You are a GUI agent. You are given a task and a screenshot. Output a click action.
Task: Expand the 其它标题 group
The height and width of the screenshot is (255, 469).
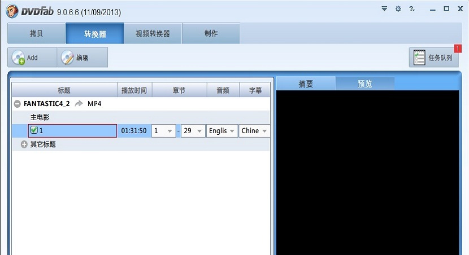pos(24,144)
